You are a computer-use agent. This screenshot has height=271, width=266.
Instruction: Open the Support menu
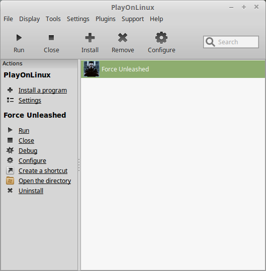pos(133,19)
